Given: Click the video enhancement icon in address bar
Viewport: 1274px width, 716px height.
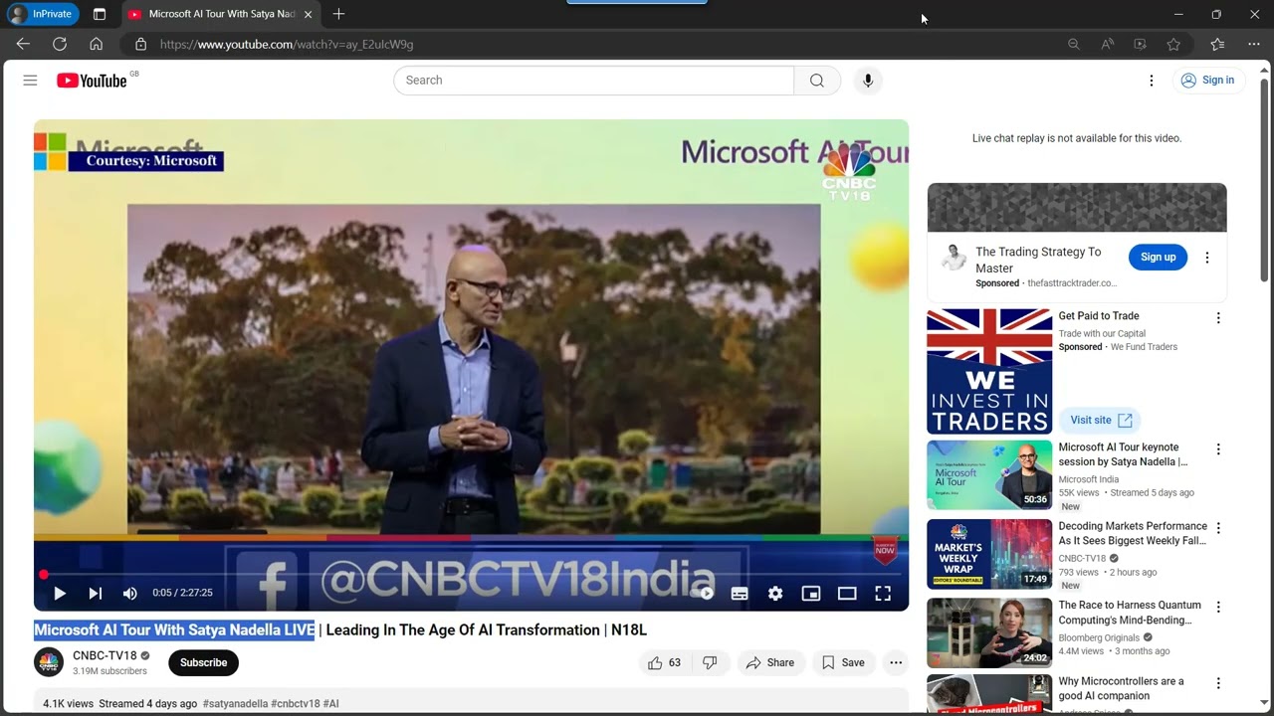Looking at the screenshot, I should 1141,44.
